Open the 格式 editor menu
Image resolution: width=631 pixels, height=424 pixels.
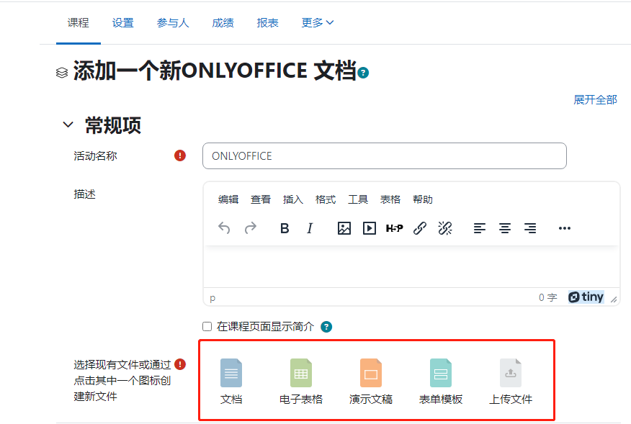(326, 199)
